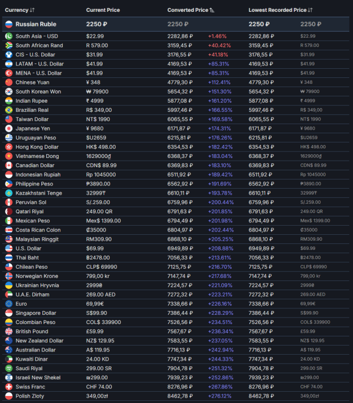Click the $69.99 U.S. Dollar current price

click(95, 248)
